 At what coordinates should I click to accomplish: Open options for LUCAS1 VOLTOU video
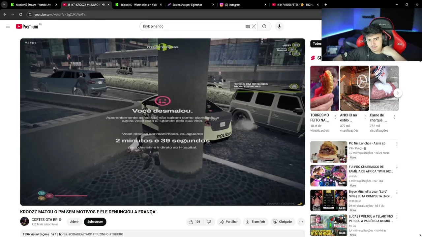coord(397,217)
